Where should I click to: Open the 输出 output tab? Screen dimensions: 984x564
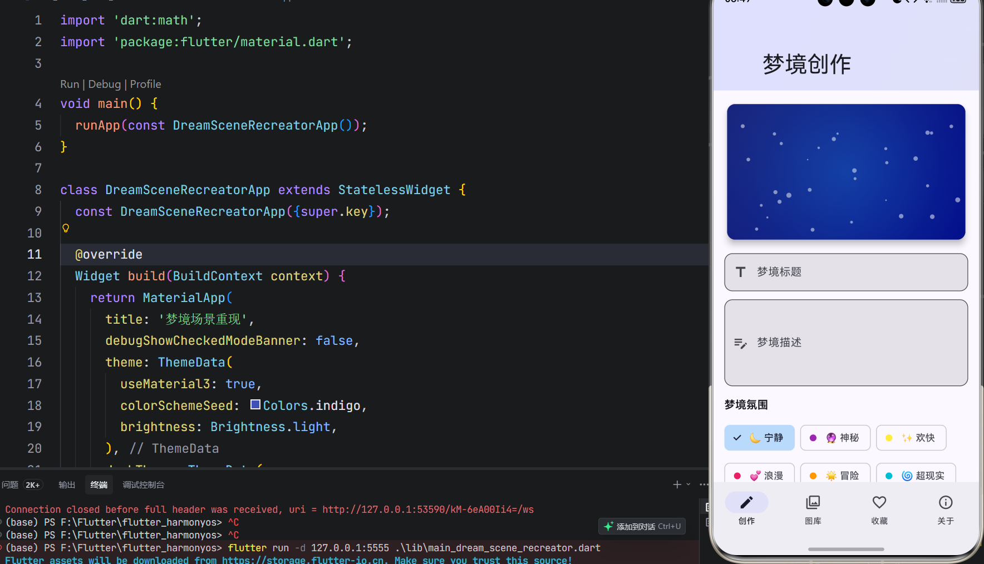(67, 484)
